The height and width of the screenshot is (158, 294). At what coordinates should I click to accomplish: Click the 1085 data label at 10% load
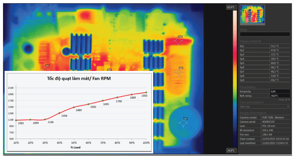pyautogui.click(x=21, y=123)
